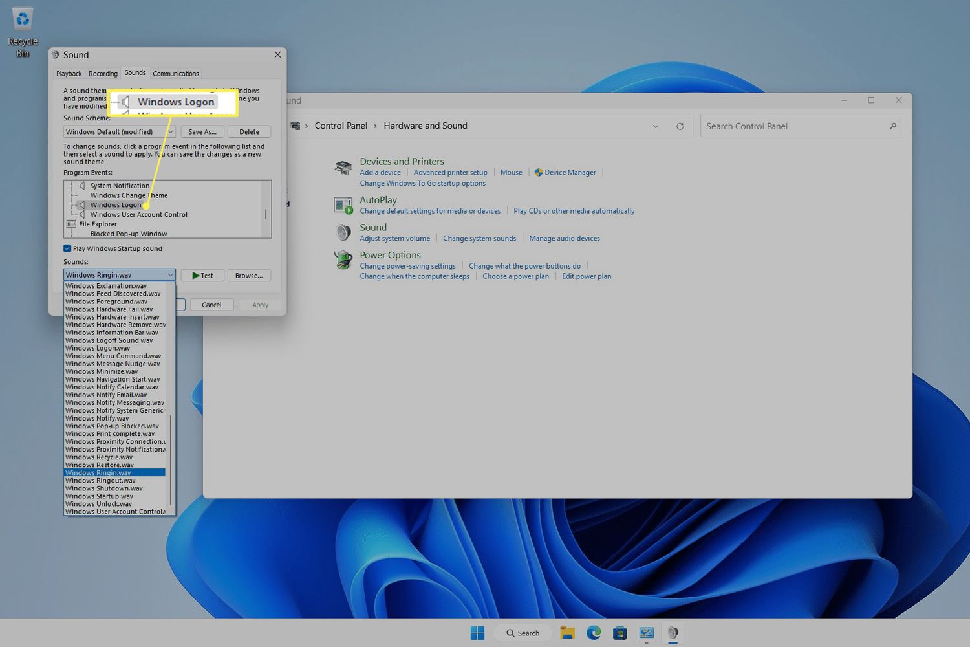Click Hardware and Sound breadcrumb
The width and height of the screenshot is (970, 647).
pyautogui.click(x=426, y=126)
